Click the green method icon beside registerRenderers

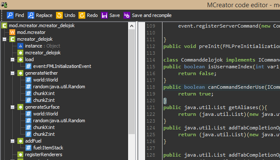pos(20,154)
